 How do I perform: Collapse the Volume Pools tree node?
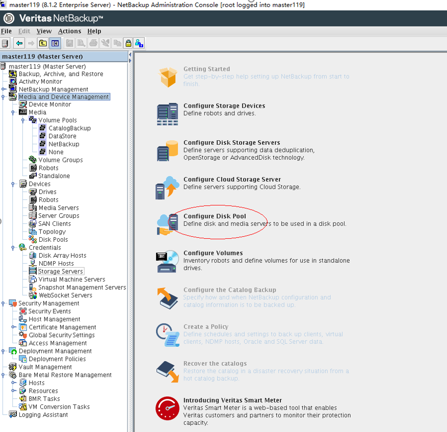pyautogui.click(x=23, y=120)
